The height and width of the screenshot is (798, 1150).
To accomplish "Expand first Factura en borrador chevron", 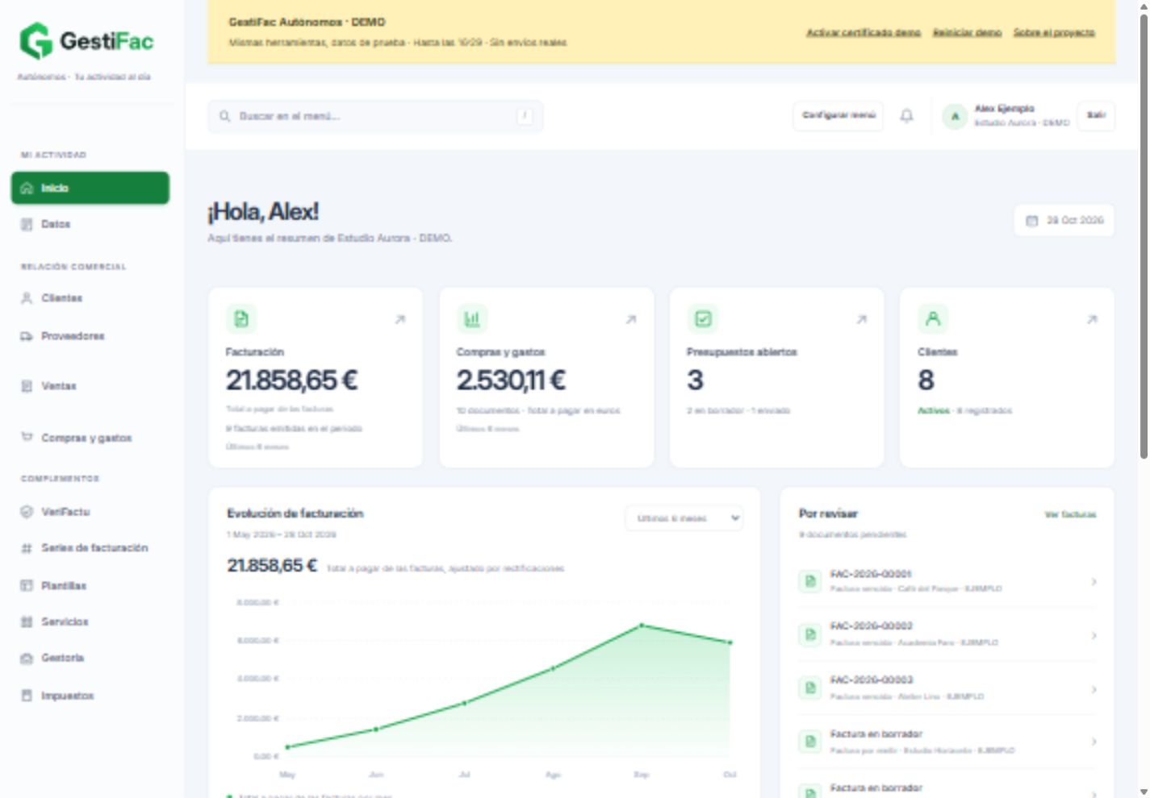I will (x=1094, y=742).
